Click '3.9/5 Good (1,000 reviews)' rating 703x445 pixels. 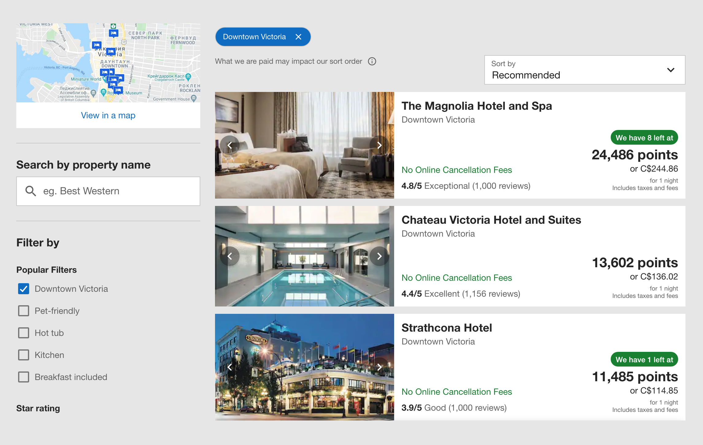pyautogui.click(x=454, y=408)
